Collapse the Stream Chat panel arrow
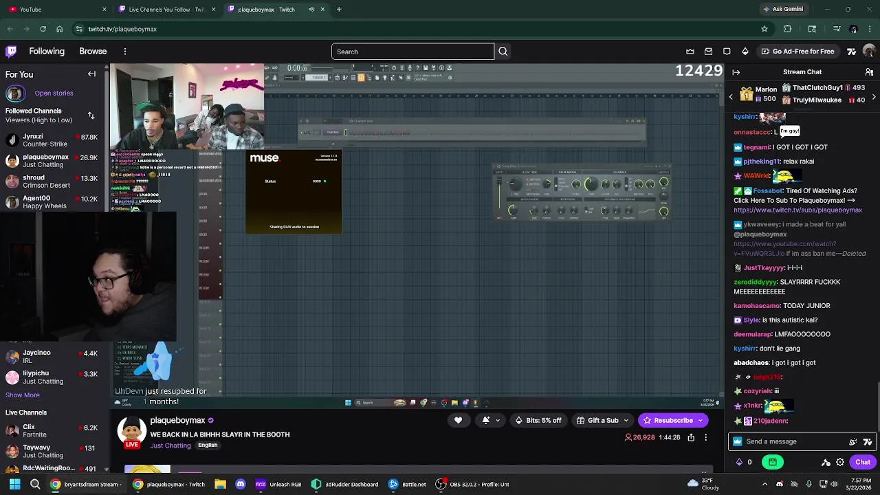The width and height of the screenshot is (880, 495). [736, 72]
